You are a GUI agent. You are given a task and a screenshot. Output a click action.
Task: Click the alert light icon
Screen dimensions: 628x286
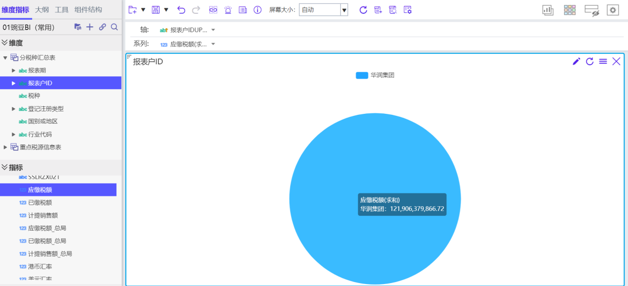click(228, 10)
